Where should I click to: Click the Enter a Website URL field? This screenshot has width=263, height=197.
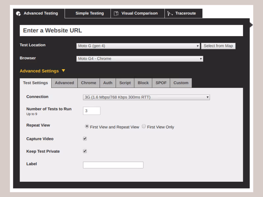click(131, 31)
